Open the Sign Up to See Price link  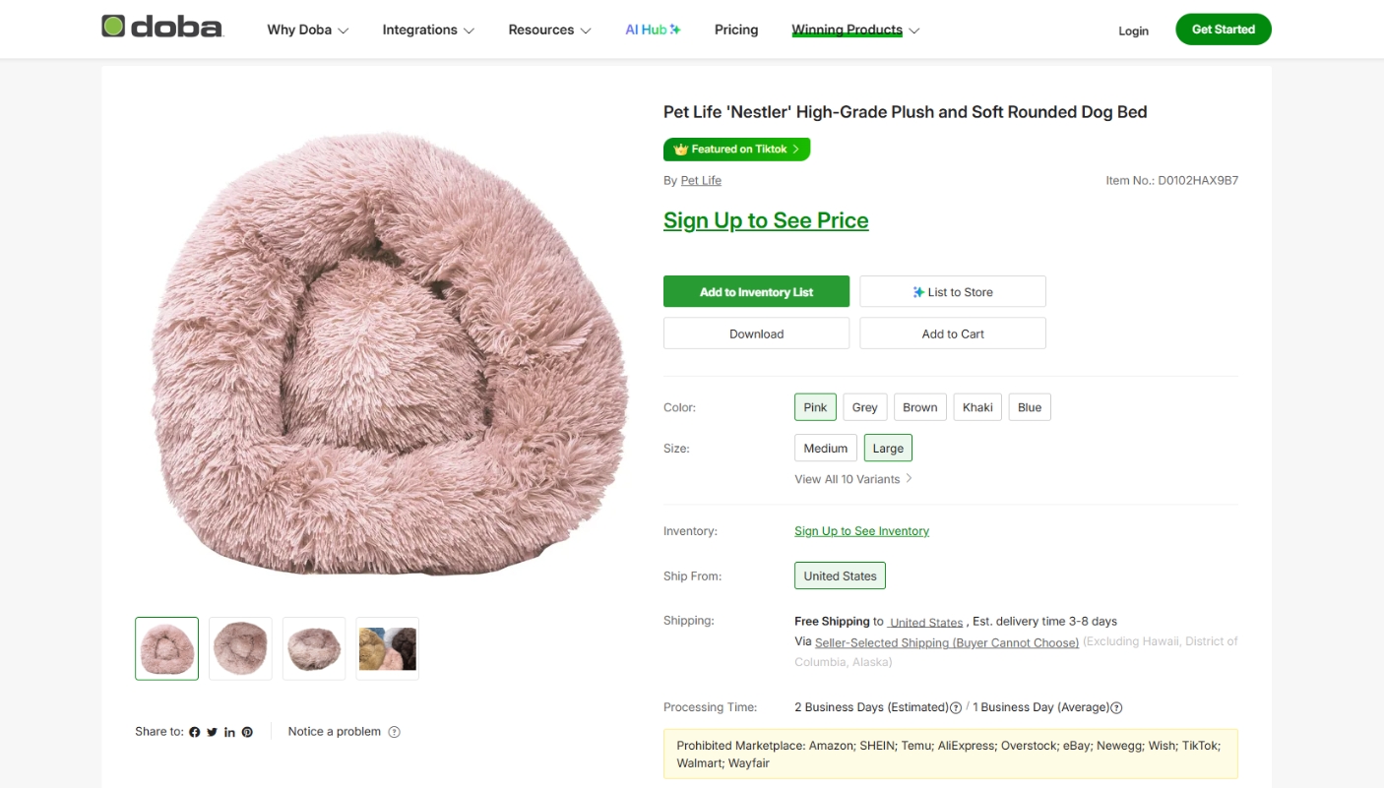pos(766,220)
